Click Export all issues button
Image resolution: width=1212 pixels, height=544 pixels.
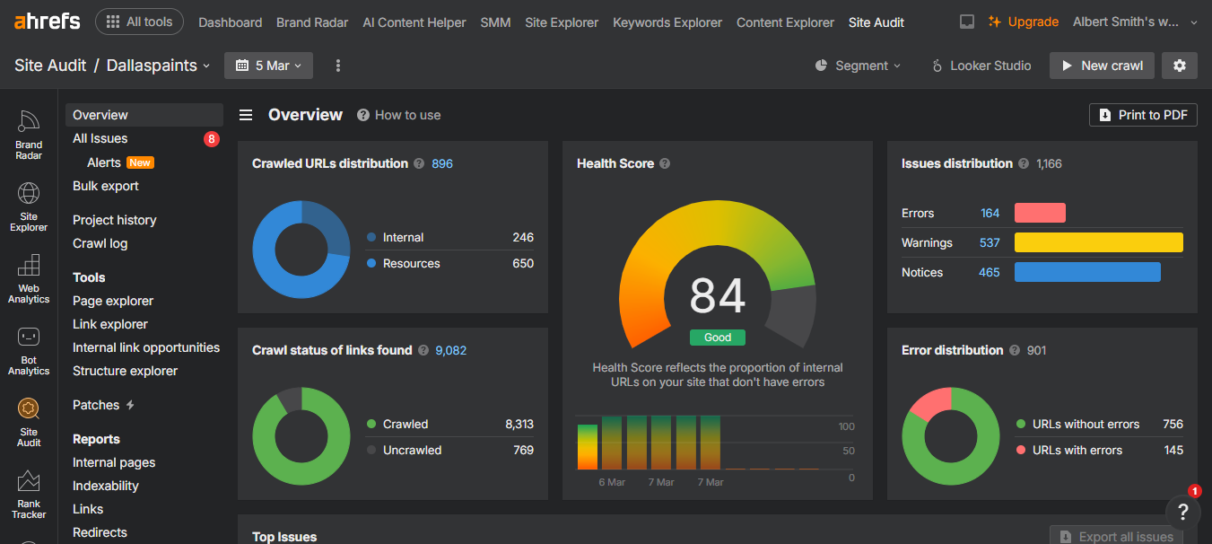[1116, 536]
